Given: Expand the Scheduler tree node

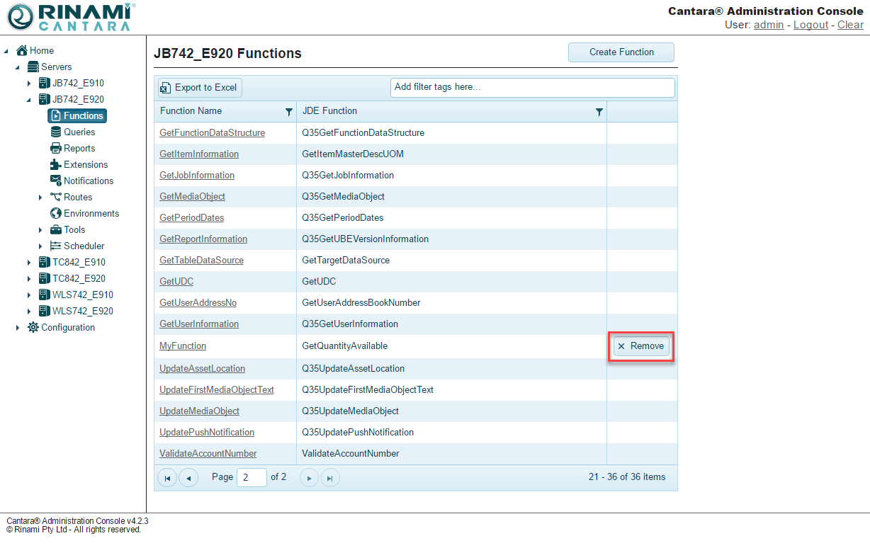Looking at the screenshot, I should click(x=40, y=246).
